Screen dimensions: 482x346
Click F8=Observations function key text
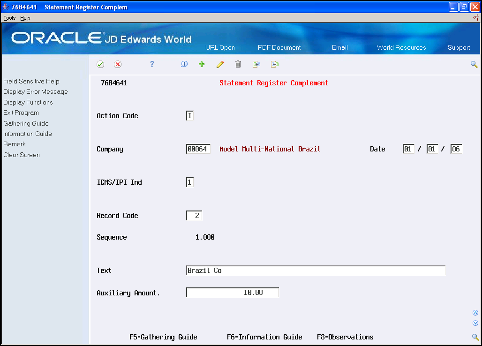(345, 337)
